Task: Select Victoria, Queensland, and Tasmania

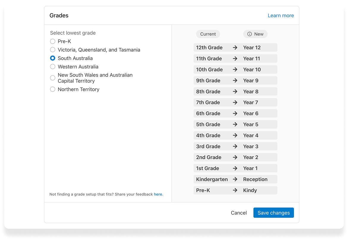Action: pos(53,50)
